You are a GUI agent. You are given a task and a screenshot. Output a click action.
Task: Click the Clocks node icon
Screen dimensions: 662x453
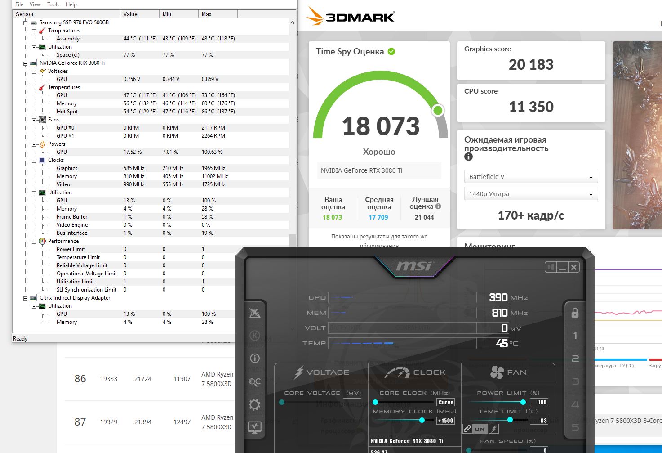42,160
